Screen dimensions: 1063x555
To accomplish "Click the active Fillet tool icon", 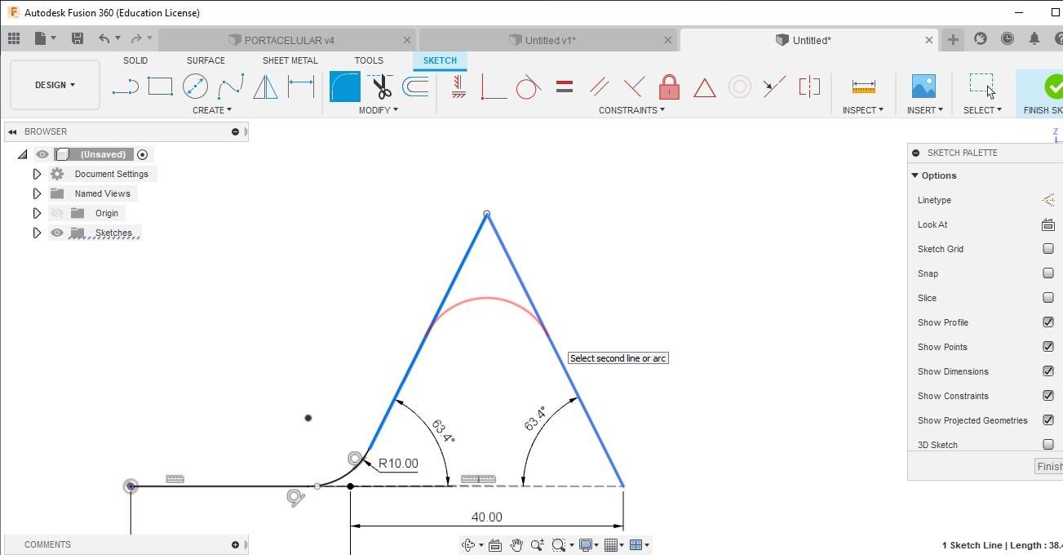I will 345,87.
